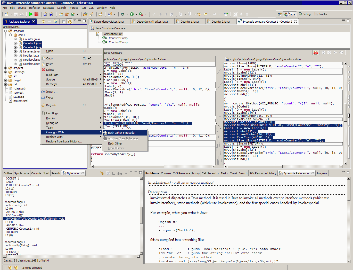Click the Run launch green circle icon

pyautogui.click(x=132, y=14)
